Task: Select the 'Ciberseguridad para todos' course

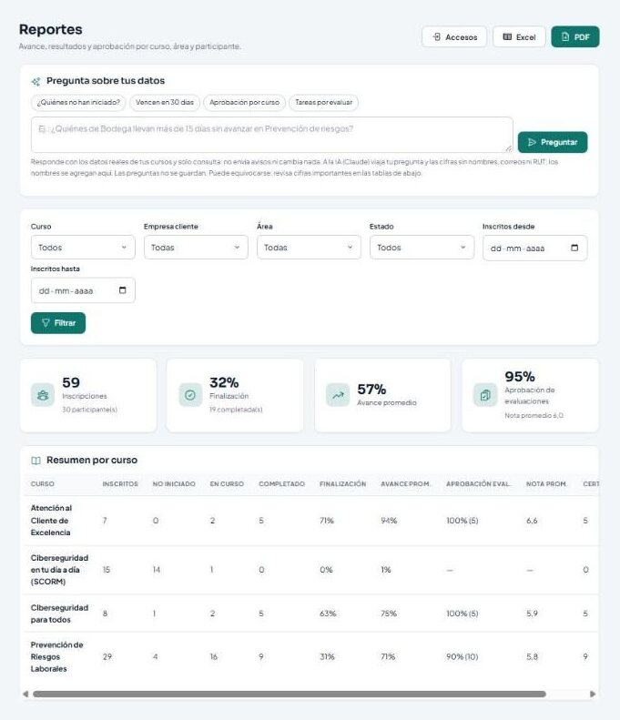Action: 59,614
